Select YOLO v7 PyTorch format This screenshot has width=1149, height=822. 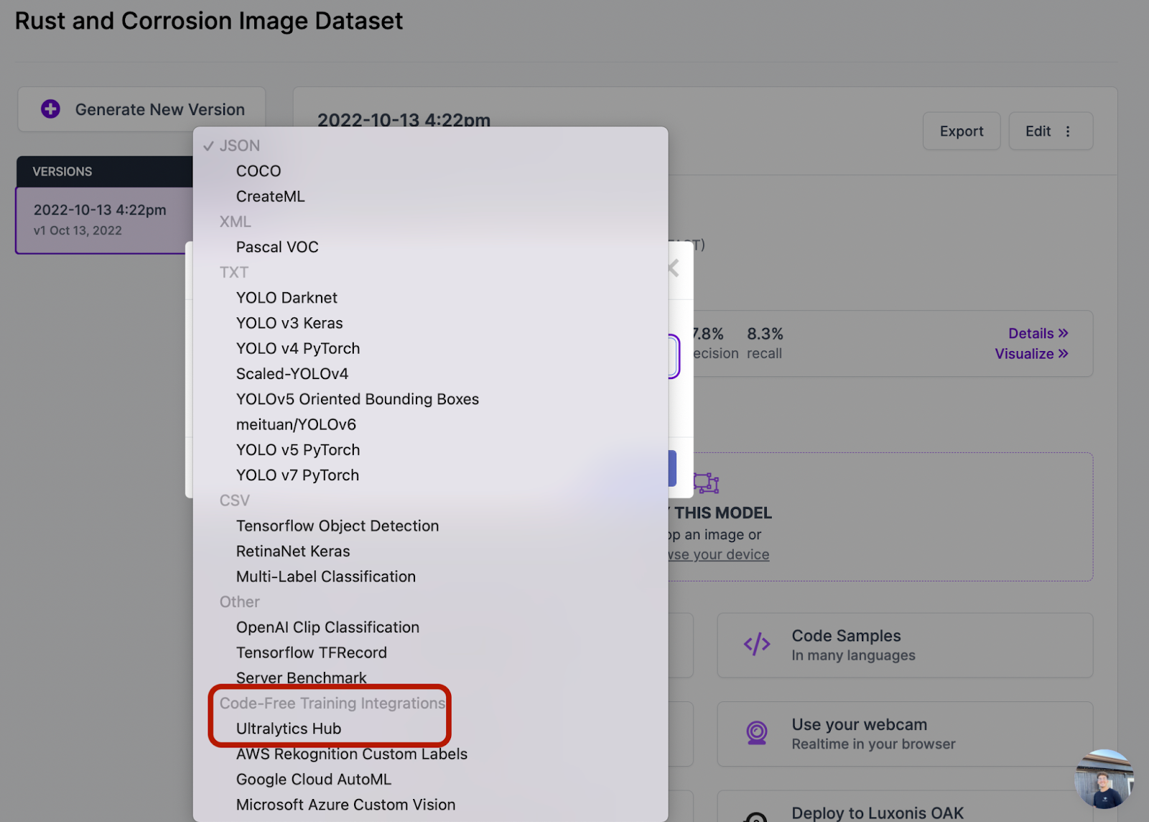click(x=297, y=475)
